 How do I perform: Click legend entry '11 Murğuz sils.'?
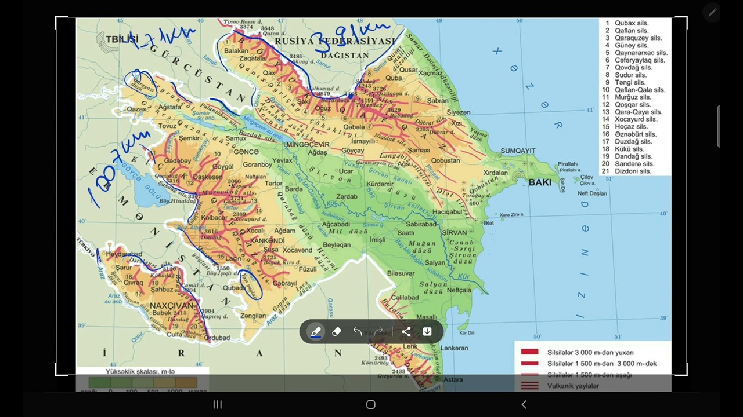[627, 97]
